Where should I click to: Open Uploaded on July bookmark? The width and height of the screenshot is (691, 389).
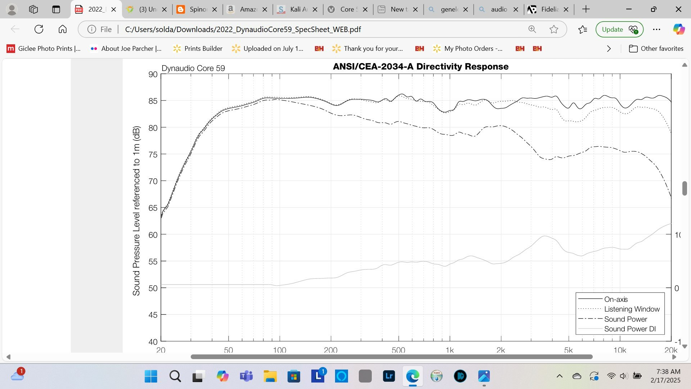pyautogui.click(x=268, y=48)
